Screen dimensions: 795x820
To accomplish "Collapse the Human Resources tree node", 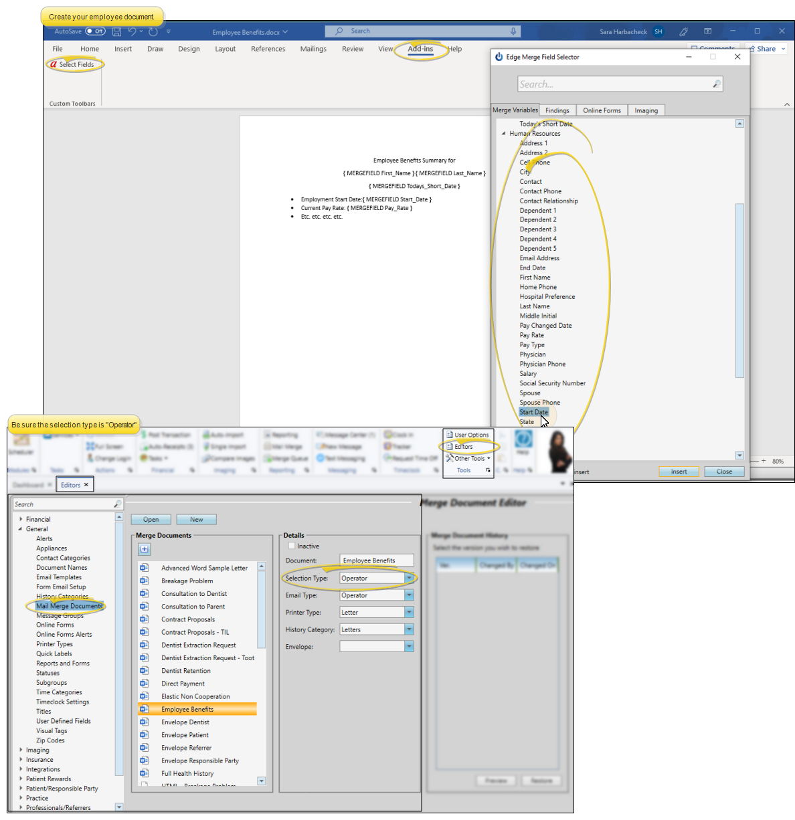I will (503, 134).
